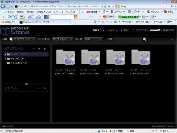Click the Trend Micro logo in the toolbar

[x=108, y=17]
